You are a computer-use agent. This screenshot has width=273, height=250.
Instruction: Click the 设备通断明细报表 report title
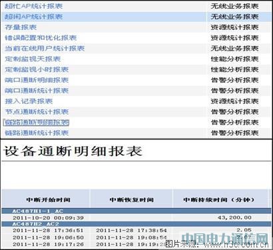click(x=73, y=151)
